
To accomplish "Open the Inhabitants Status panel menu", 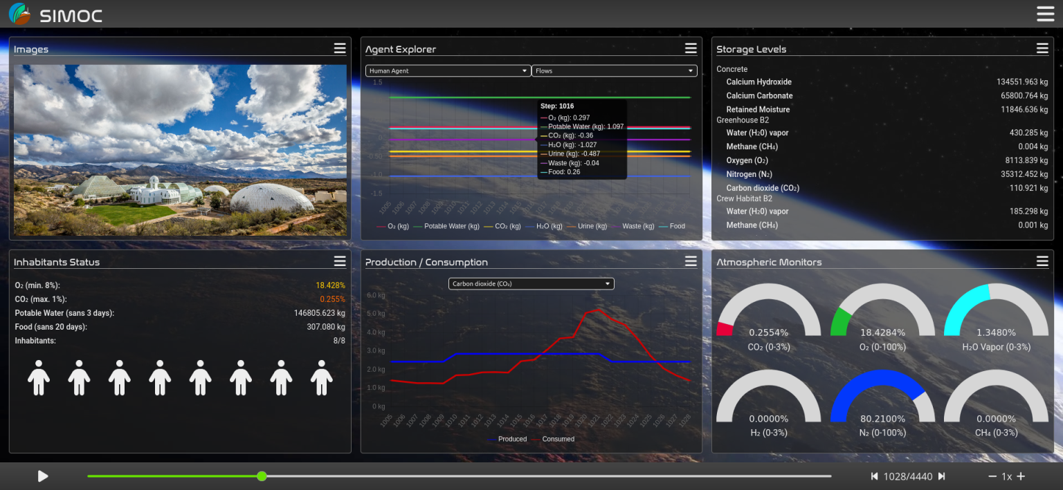I will 340,261.
